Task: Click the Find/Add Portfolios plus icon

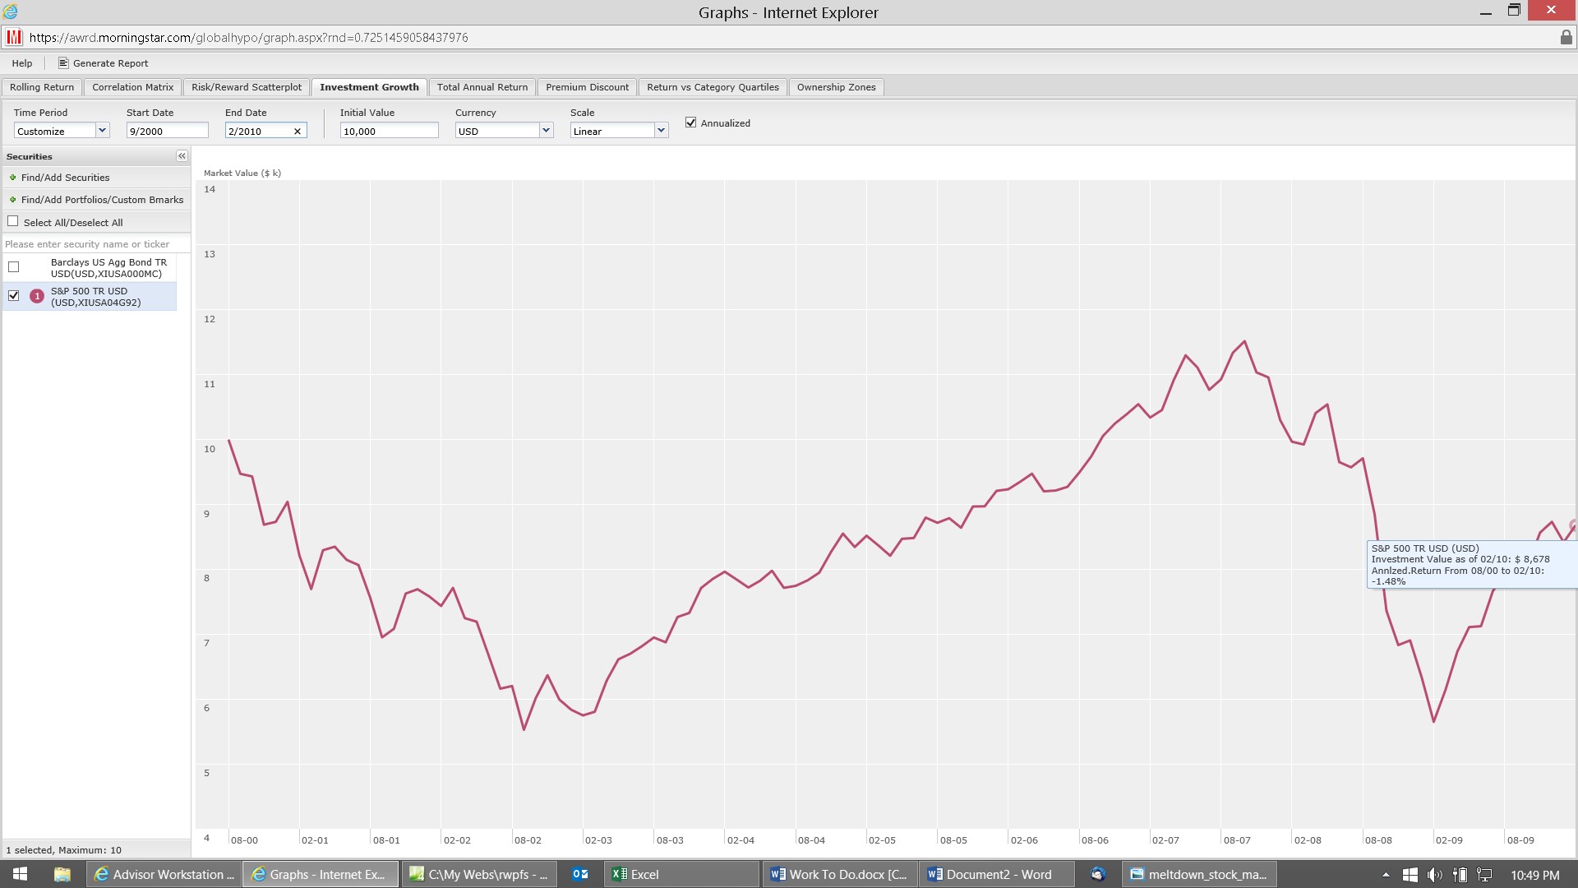Action: pyautogui.click(x=12, y=200)
